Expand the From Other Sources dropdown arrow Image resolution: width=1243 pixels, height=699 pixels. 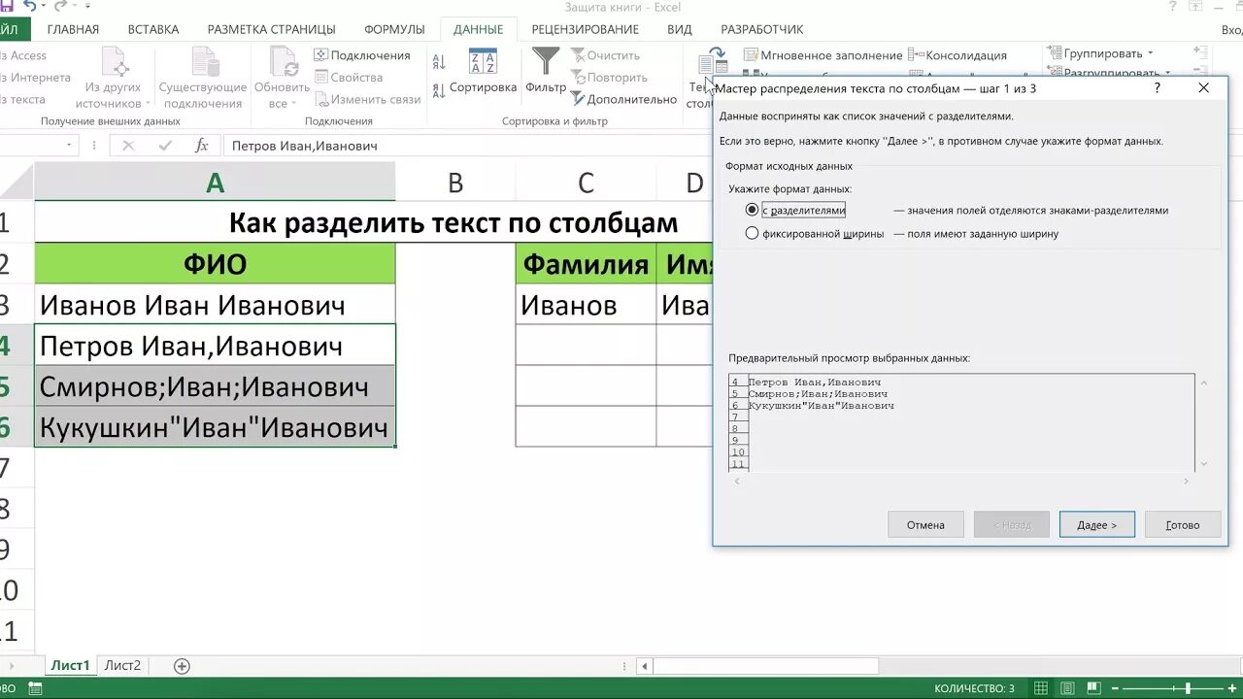coord(149,104)
